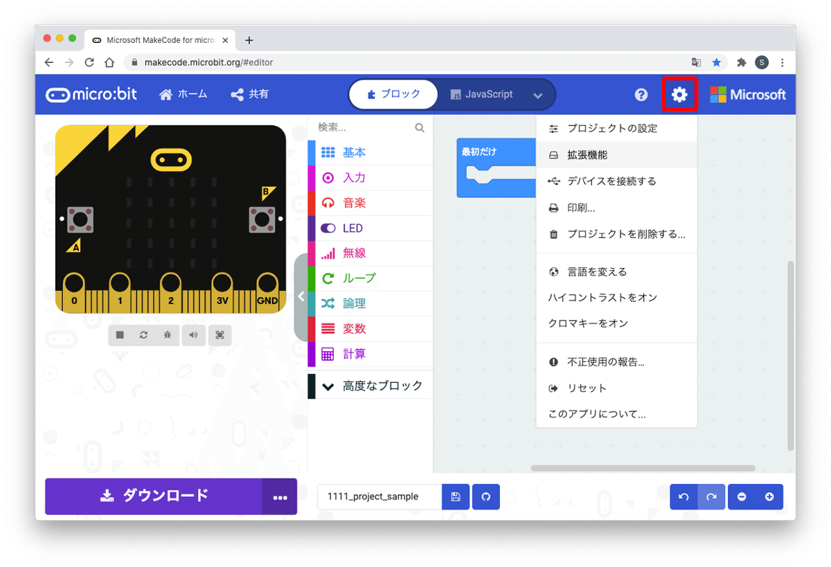Viewport: 831px width, 567px height.
Task: Open the editor mode dropdown arrow
Action: [538, 94]
